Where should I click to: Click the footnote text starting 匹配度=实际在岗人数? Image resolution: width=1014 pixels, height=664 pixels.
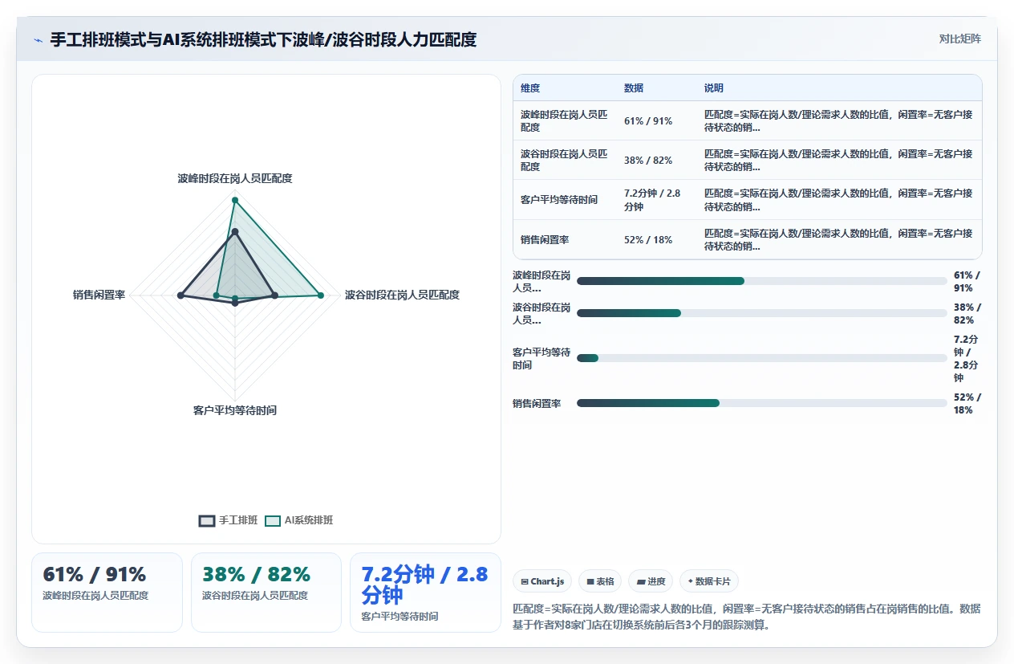(746, 617)
